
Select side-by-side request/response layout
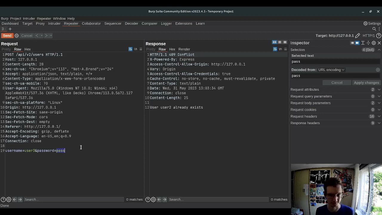click(x=275, y=42)
